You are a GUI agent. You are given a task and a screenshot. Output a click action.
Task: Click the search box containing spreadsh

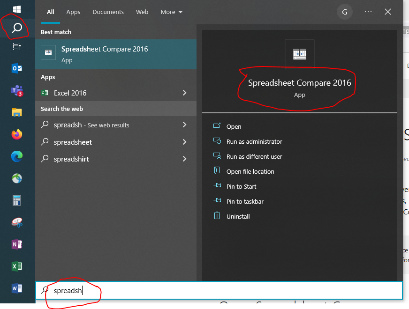coord(219,290)
